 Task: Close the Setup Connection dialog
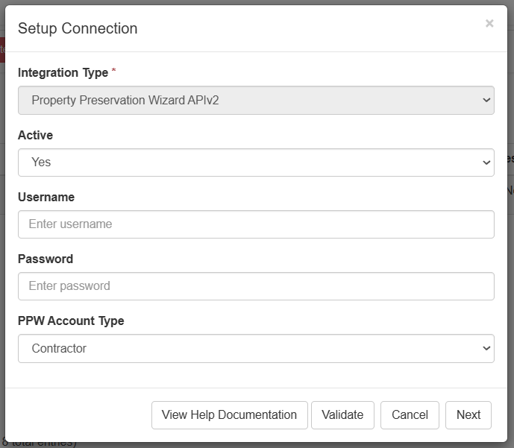[x=489, y=23]
